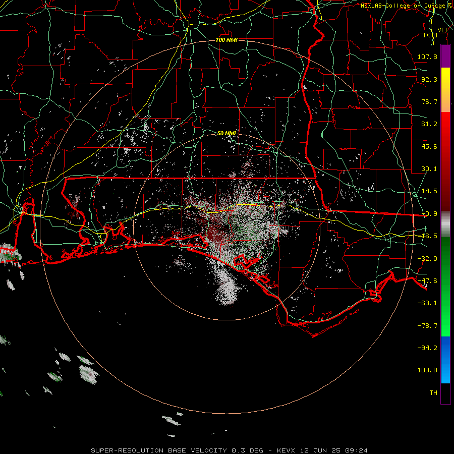Image resolution: width=454 pixels, height=454 pixels.
Task: Click the "[KT]" units label
Action: pyautogui.click(x=431, y=35)
